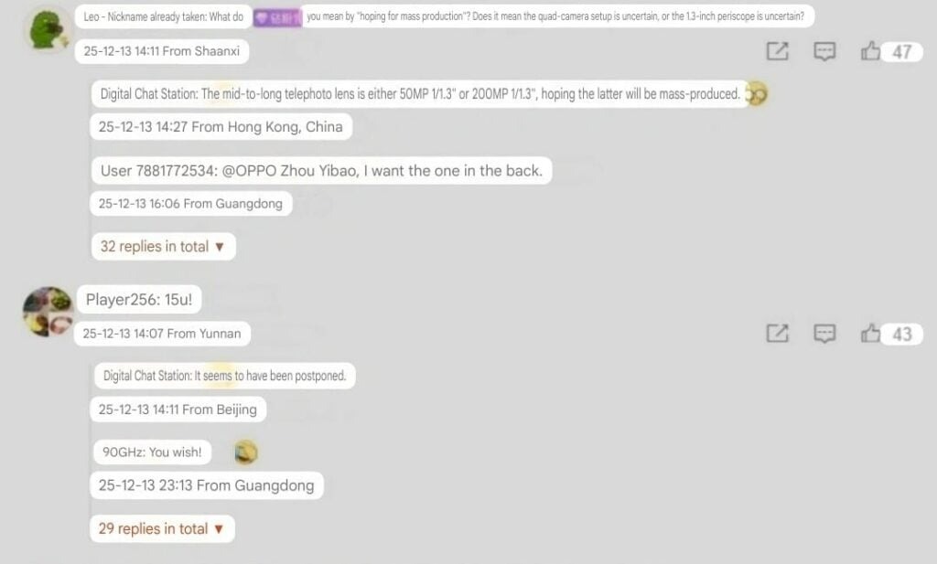Select Player256's 15u comment text

(139, 300)
